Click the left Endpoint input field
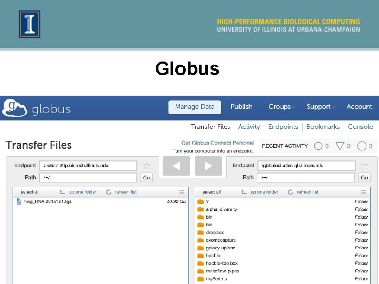Screen dimensions: 379x284 point(88,166)
